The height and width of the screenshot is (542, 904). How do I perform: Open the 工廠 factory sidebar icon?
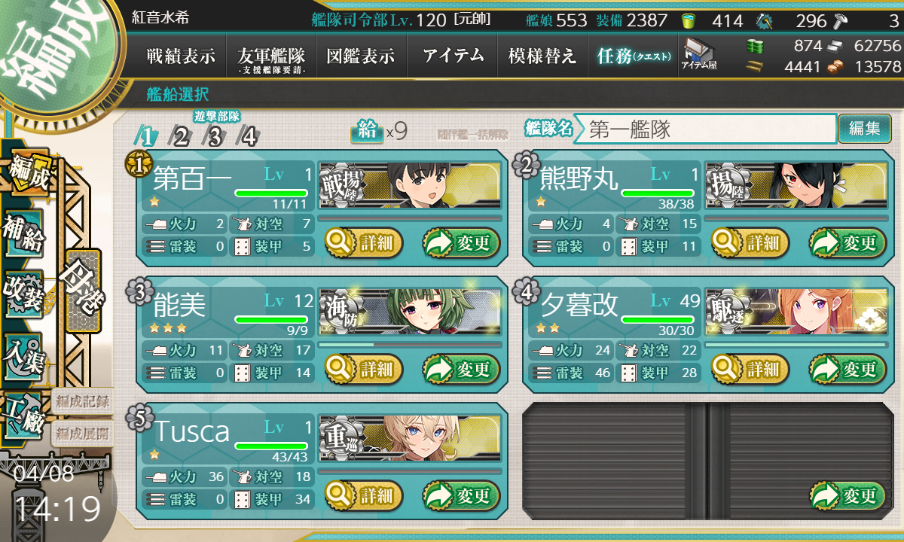click(23, 416)
